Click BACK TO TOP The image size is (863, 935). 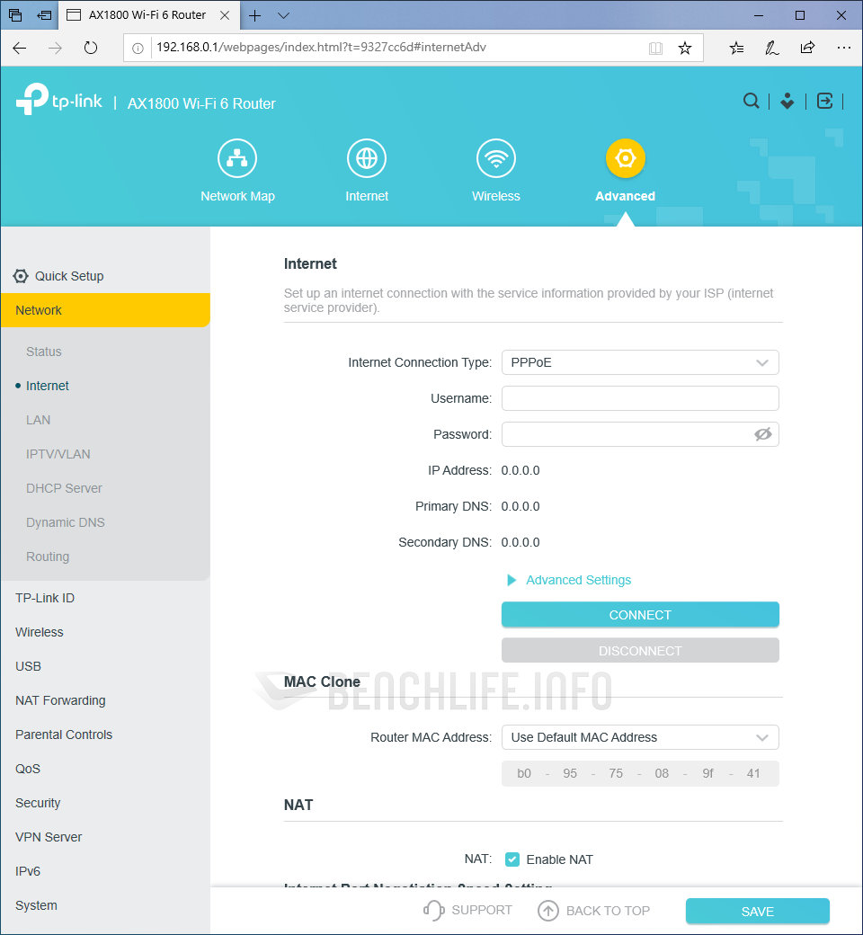pos(593,911)
